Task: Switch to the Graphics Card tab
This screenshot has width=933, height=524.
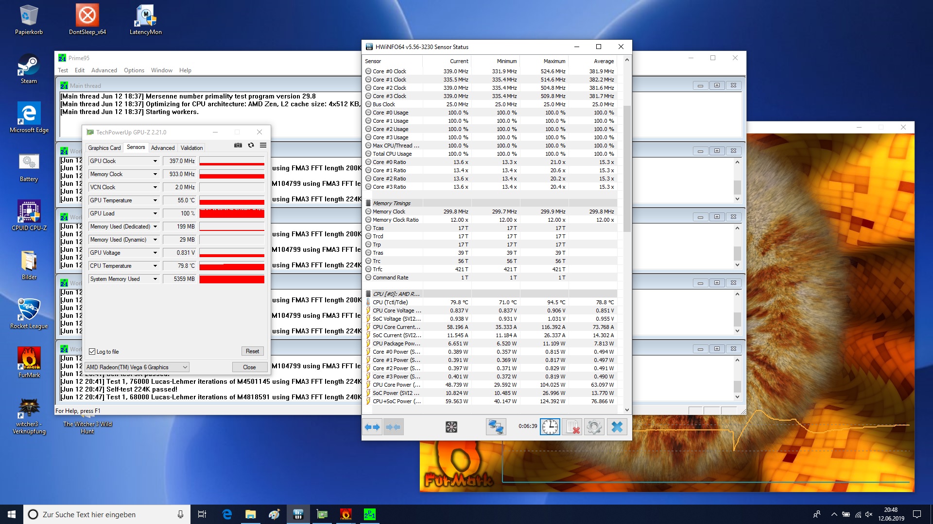Action: click(x=104, y=148)
